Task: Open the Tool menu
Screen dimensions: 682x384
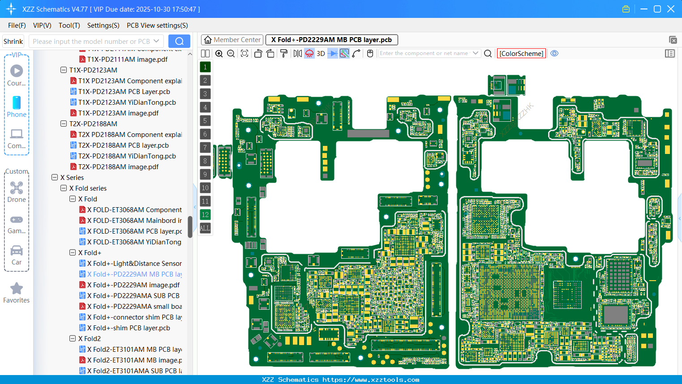Action: (69, 26)
